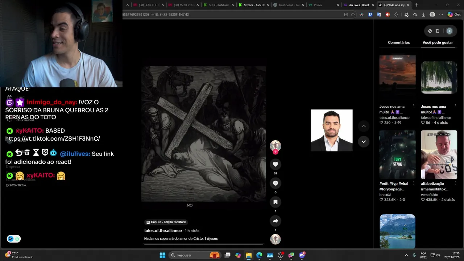Open more options for '#edit #fyp #viral' card

pos(414,183)
